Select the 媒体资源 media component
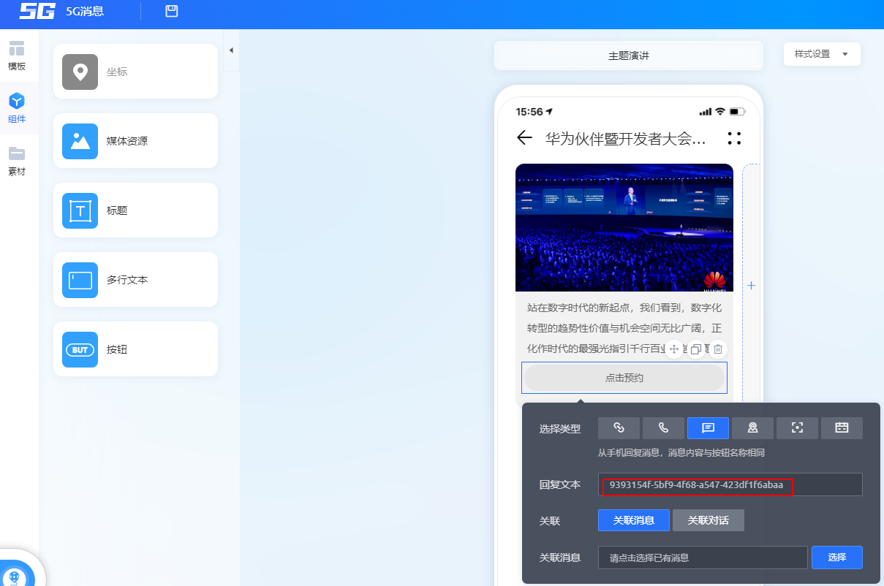The image size is (884, 586). coord(135,141)
